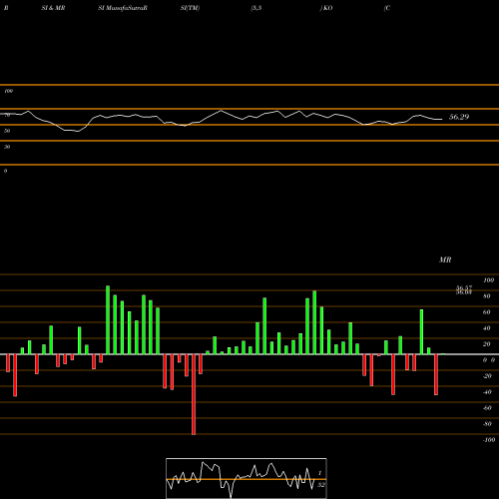Click the white RSI line in the upper panel
Viewport: 499px width, 499px height.
(222, 121)
